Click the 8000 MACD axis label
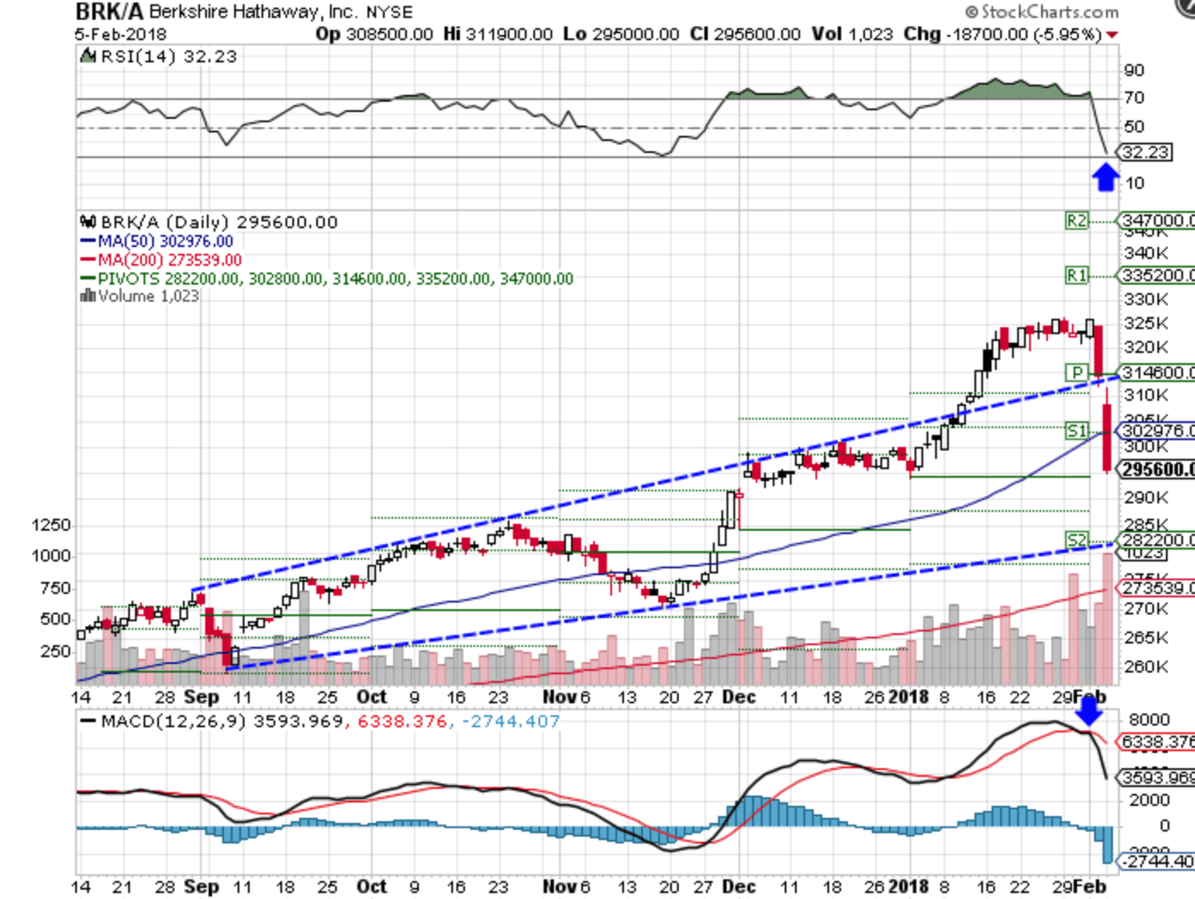The width and height of the screenshot is (1195, 899). click(1149, 720)
